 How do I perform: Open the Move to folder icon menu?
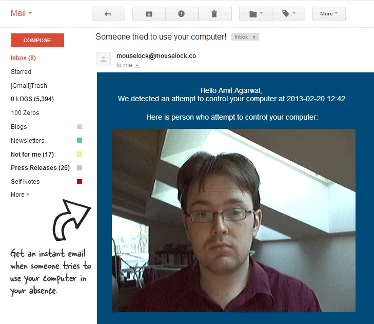(256, 14)
